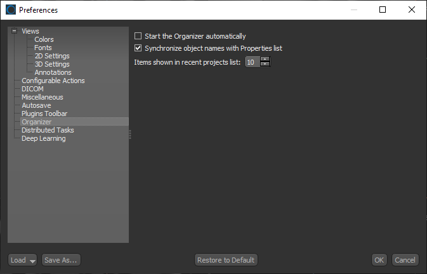
Task: Click the Save As... button
Action: click(x=61, y=260)
